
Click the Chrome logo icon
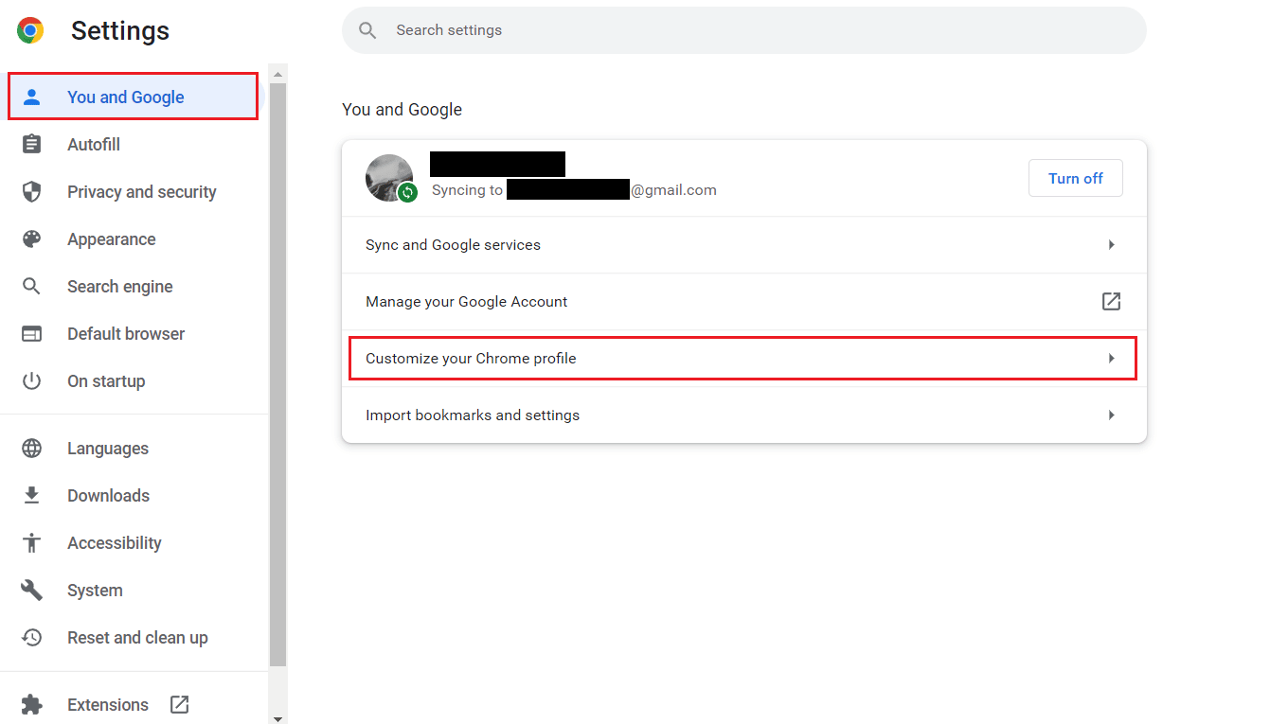click(30, 30)
